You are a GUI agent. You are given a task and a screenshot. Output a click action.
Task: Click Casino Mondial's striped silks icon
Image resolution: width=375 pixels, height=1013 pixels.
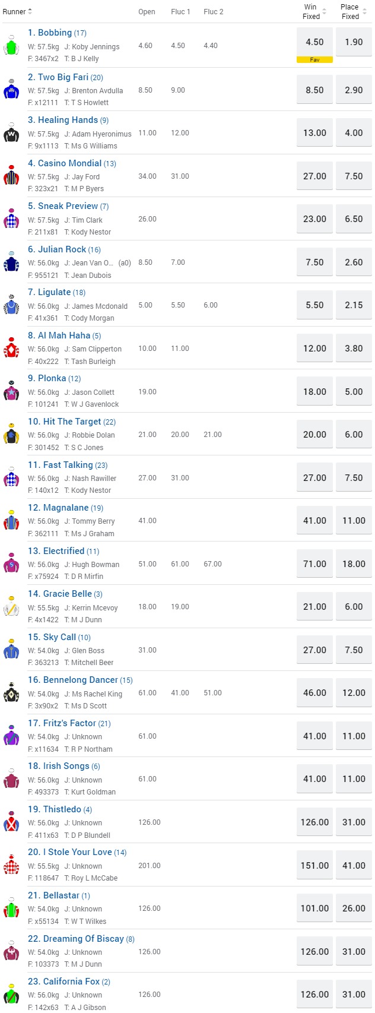coord(11,176)
